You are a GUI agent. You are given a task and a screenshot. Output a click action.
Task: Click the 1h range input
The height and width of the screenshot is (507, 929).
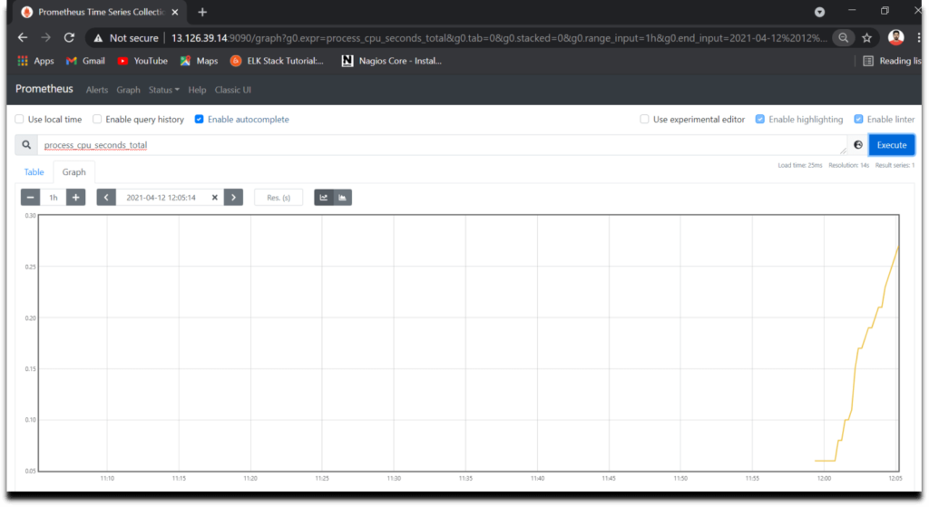pyautogui.click(x=54, y=197)
